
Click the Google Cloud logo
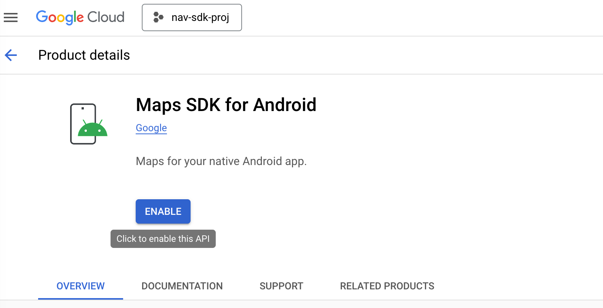tap(80, 17)
